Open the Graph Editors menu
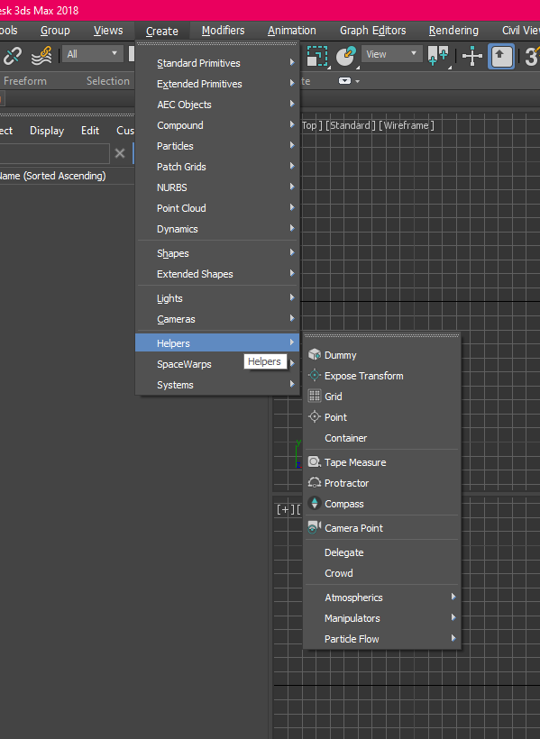The image size is (540, 739). point(372,31)
